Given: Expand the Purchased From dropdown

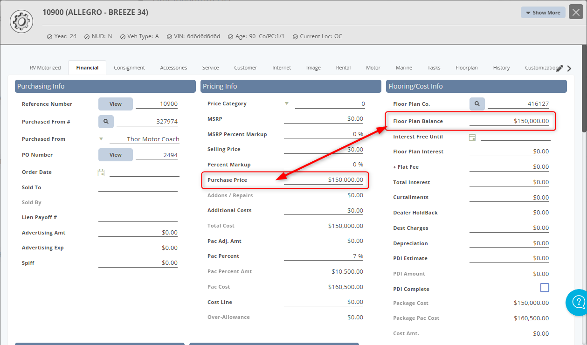Looking at the screenshot, I should [101, 138].
